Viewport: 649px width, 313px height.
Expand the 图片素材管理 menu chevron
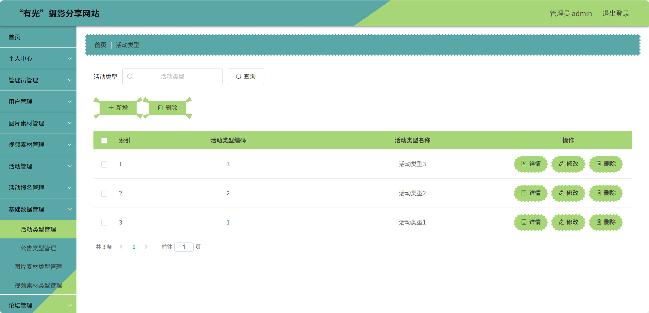click(70, 123)
